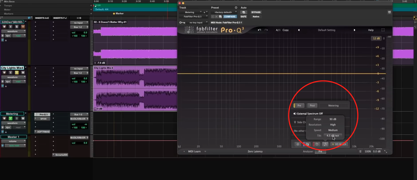Click the output options icon beside 100%
Screen dimensions: 417x180
[x=360, y=152]
